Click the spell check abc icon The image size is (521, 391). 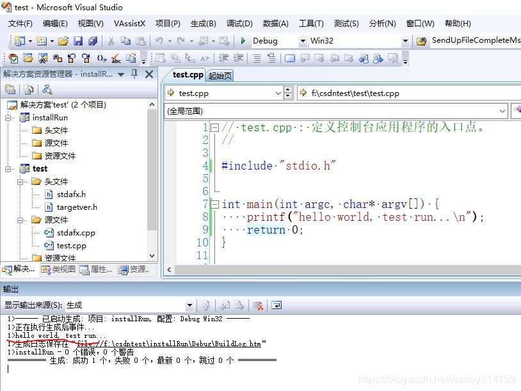point(116,58)
